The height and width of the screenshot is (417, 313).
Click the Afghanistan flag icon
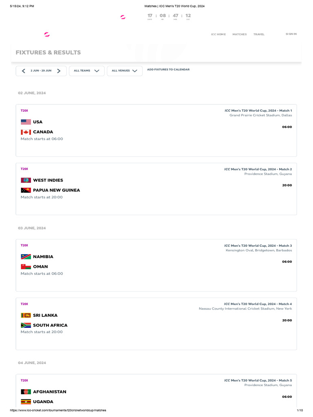tap(26, 392)
